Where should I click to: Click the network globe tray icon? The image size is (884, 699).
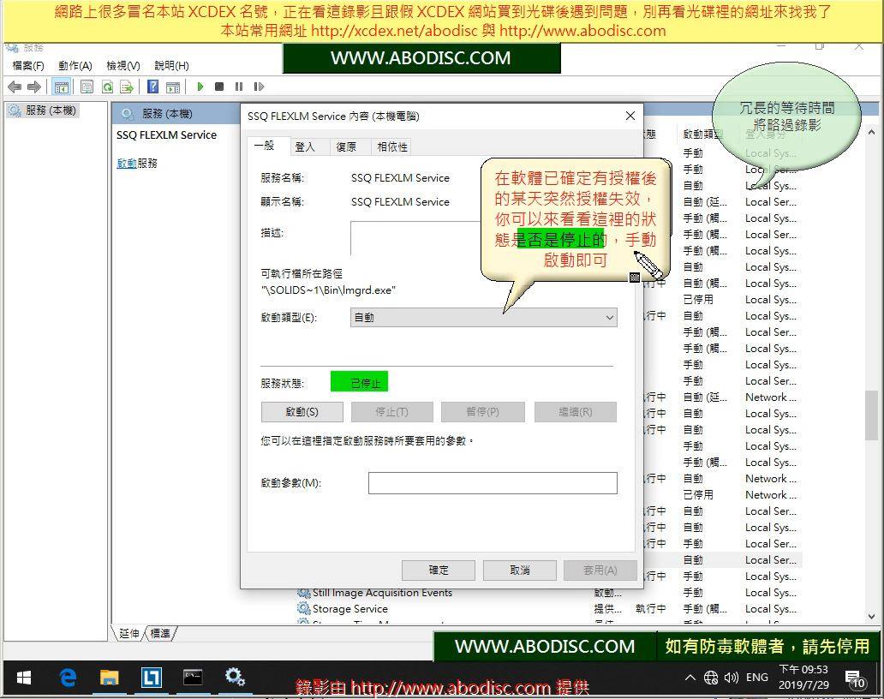711,678
